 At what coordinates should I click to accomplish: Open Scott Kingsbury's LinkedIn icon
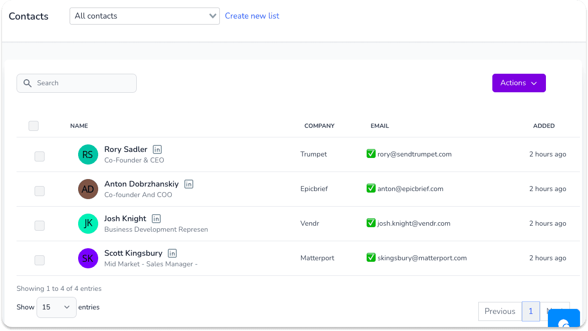[x=172, y=253]
